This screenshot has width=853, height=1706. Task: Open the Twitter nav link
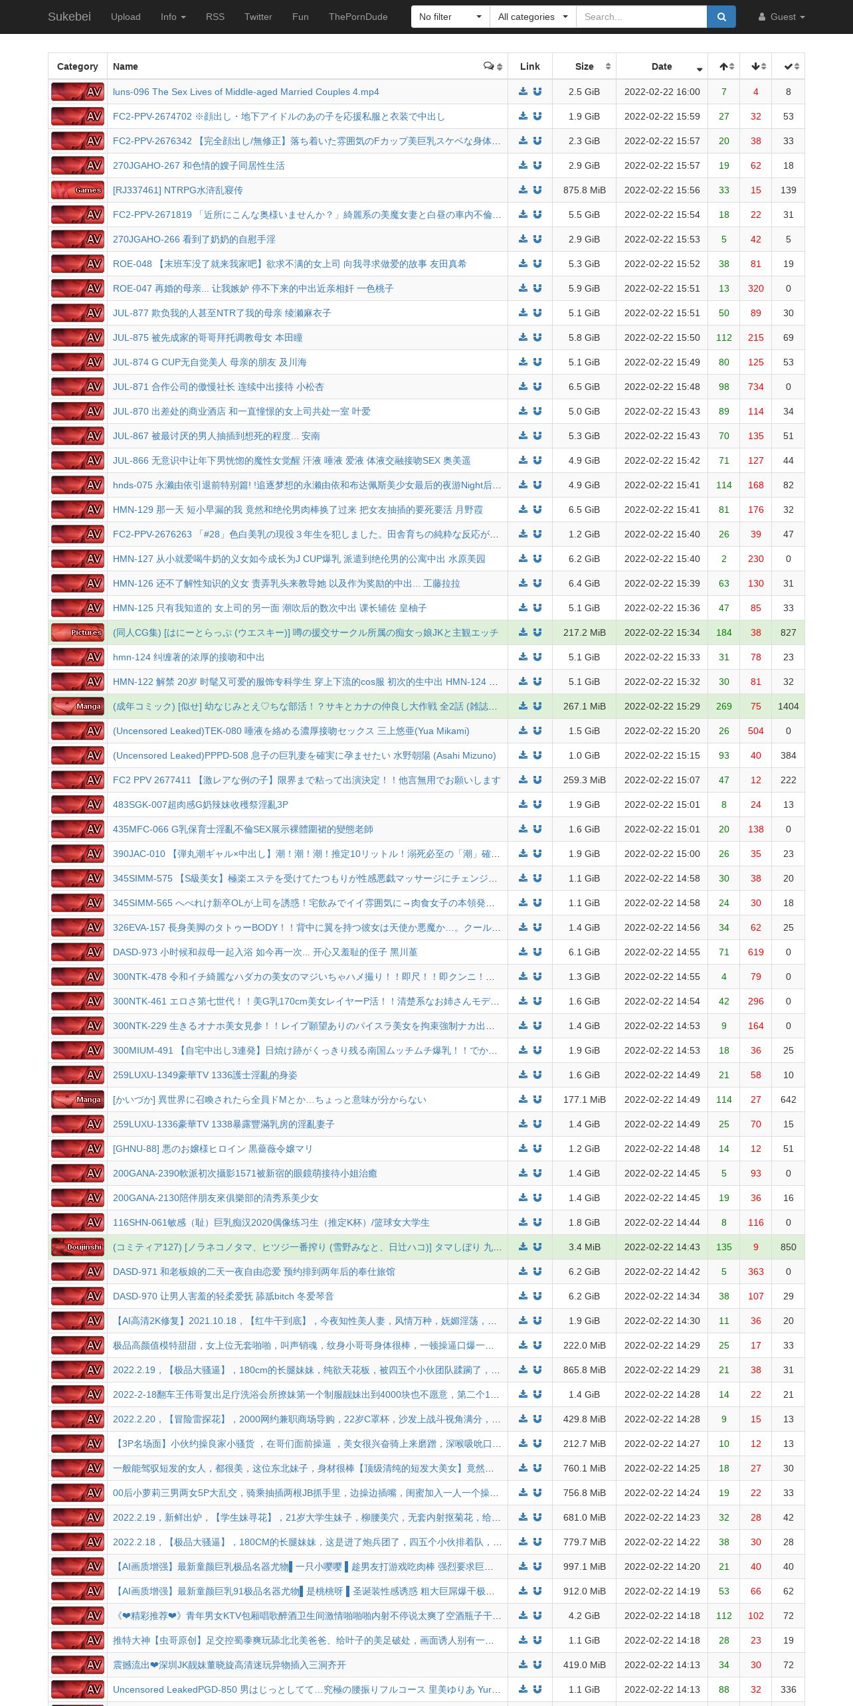(258, 17)
